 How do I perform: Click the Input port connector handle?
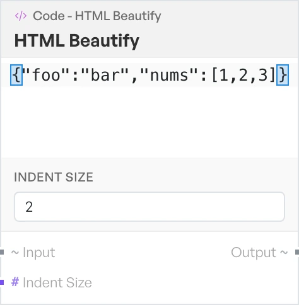(x=2, y=252)
